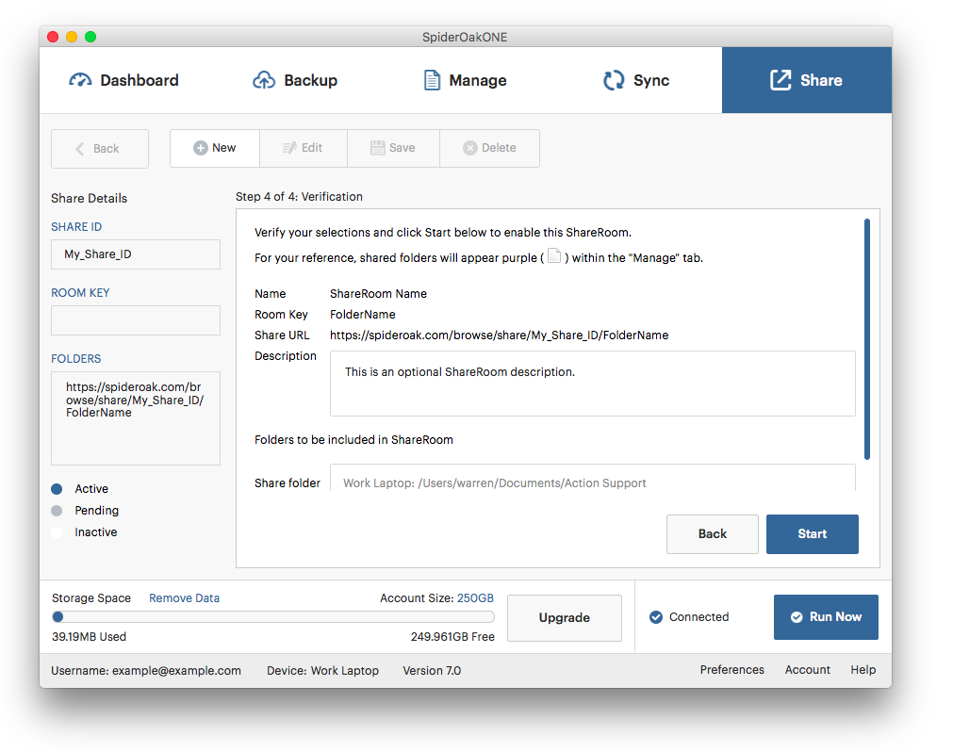This screenshot has height=752, width=953.
Task: Click the Connected checkmark status icon
Action: (x=656, y=617)
